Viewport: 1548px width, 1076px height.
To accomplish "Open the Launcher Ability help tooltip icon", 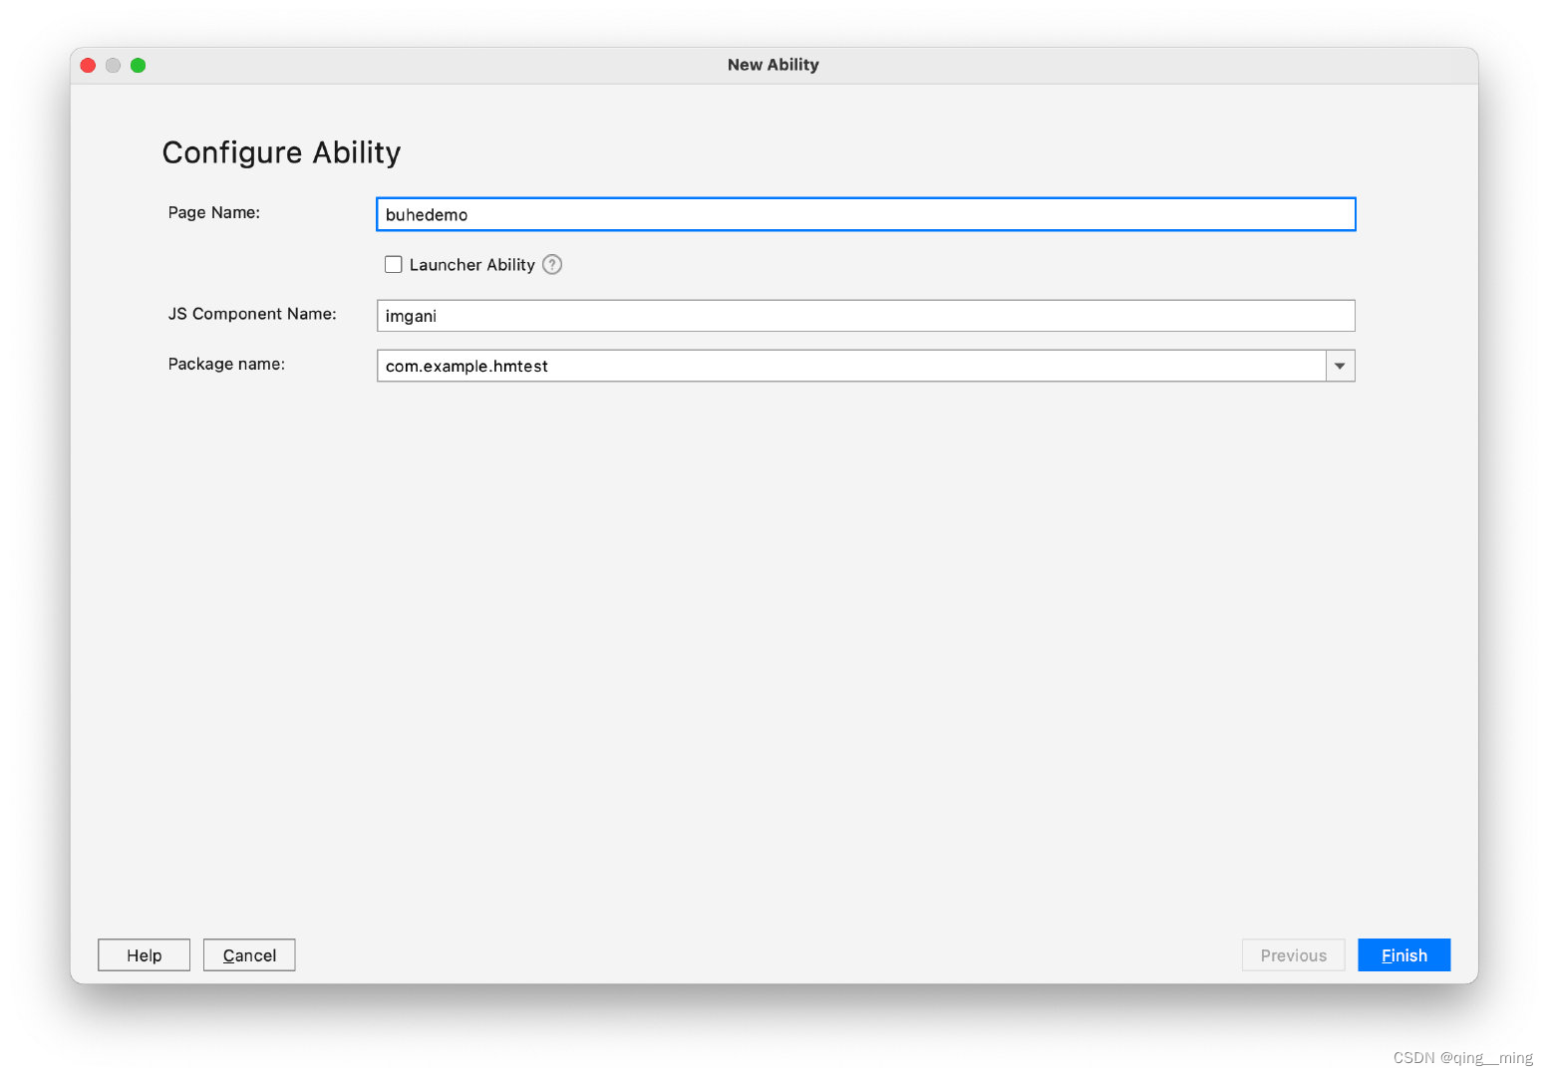I will pyautogui.click(x=552, y=265).
